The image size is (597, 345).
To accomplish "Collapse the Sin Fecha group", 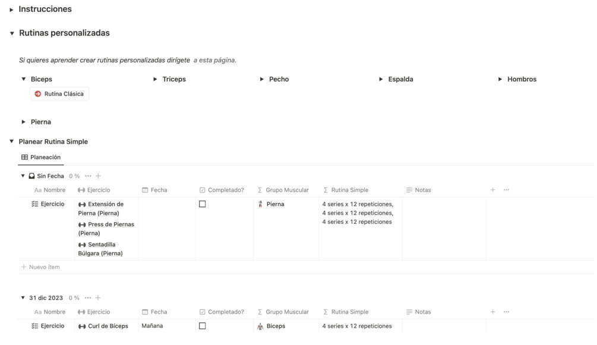I will point(23,176).
